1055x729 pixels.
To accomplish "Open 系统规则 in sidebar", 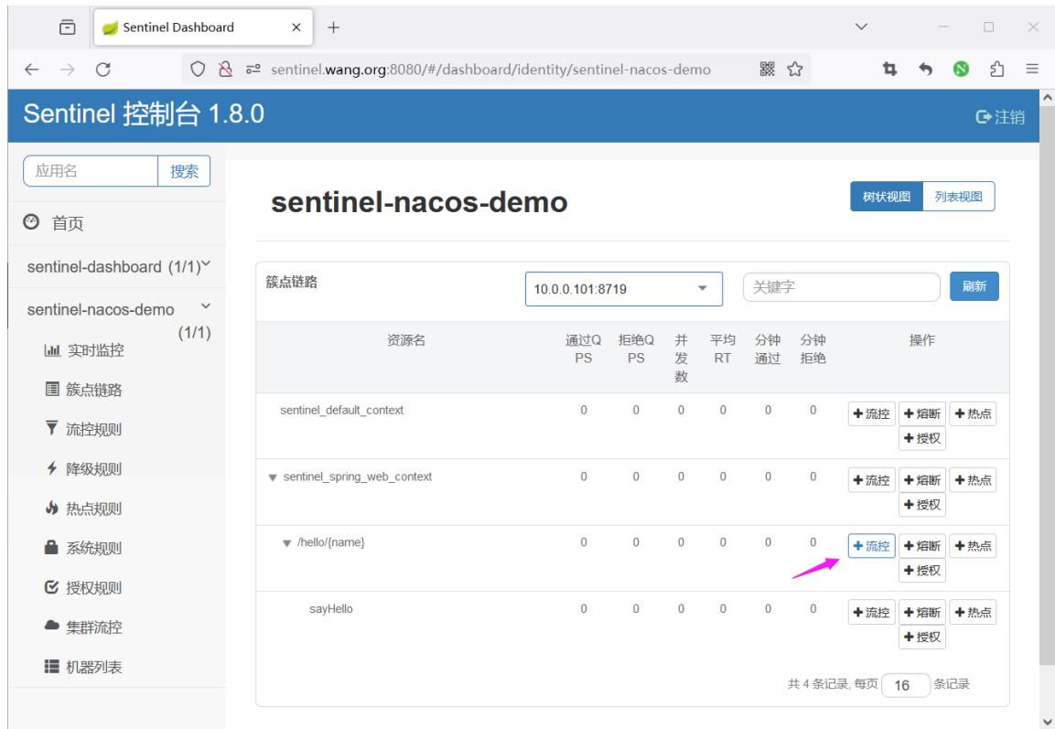I will (83, 548).
